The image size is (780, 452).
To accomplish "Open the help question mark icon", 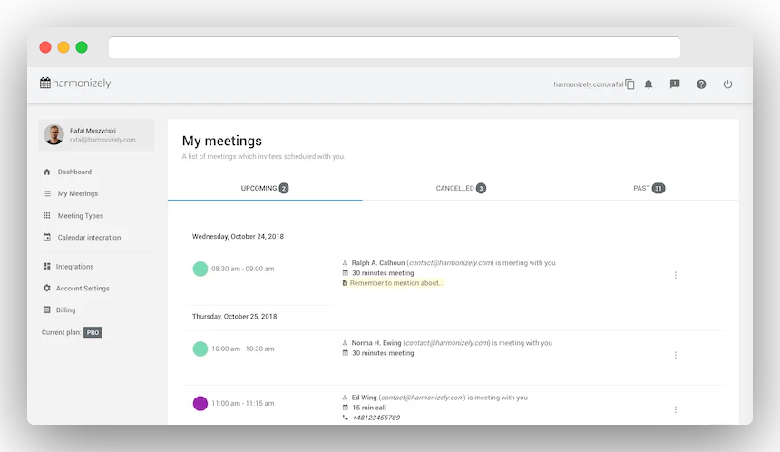I will (701, 84).
